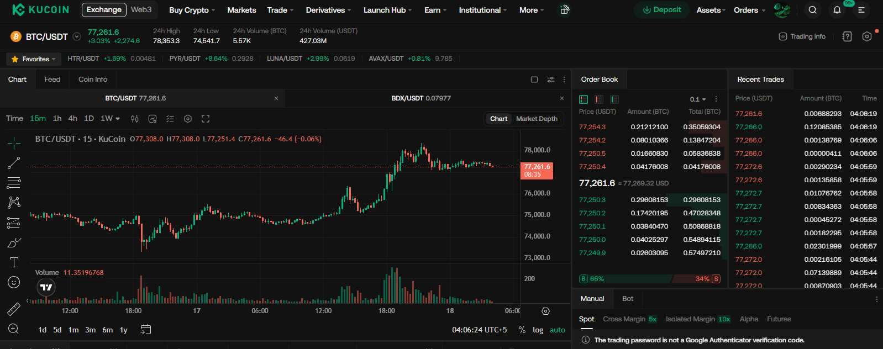Click the TradingView logo badge
The width and height of the screenshot is (883, 349).
pyautogui.click(x=46, y=287)
